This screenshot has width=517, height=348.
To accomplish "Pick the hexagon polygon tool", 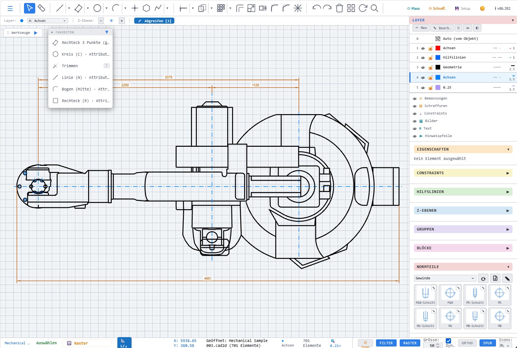I will [x=147, y=8].
